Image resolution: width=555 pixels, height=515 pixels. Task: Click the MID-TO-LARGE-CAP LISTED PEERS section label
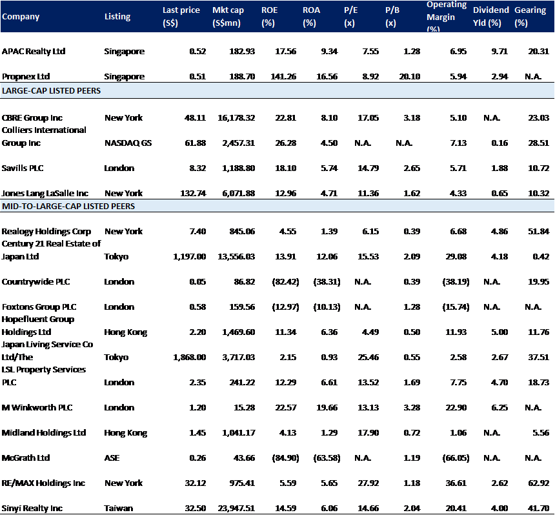coord(68,207)
